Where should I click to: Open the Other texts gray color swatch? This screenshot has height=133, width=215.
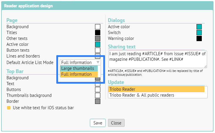click(x=98, y=38)
